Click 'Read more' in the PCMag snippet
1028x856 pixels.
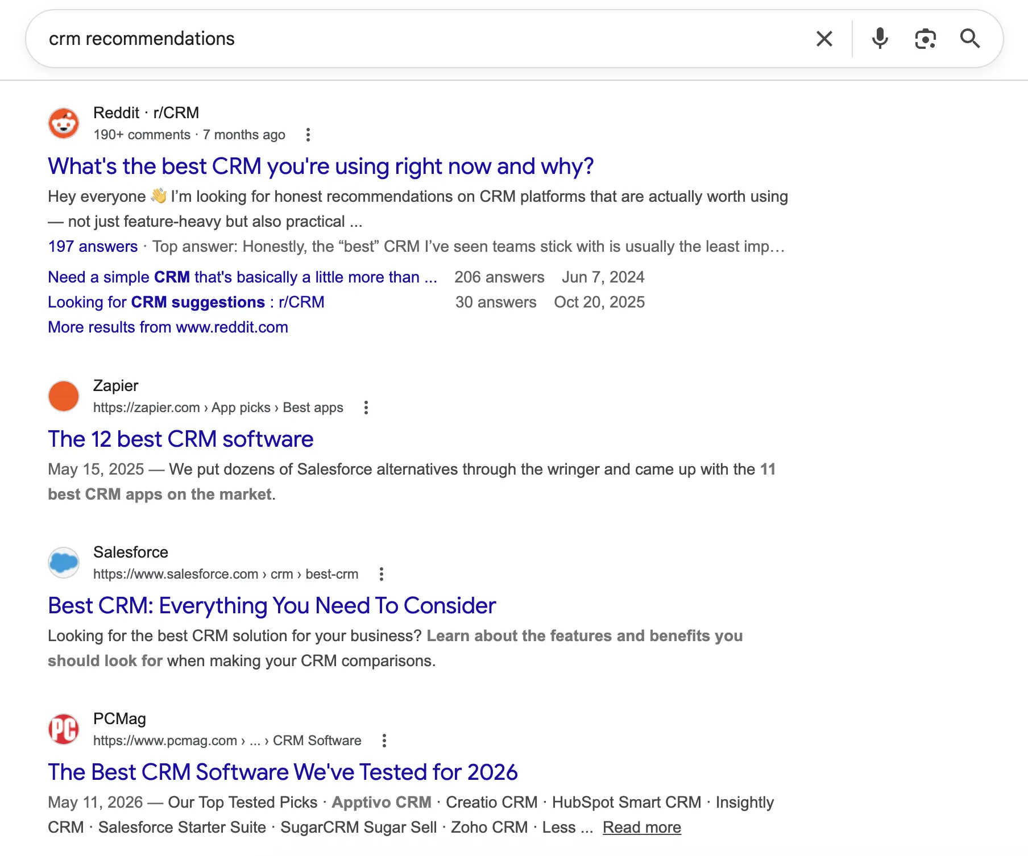pyautogui.click(x=642, y=828)
